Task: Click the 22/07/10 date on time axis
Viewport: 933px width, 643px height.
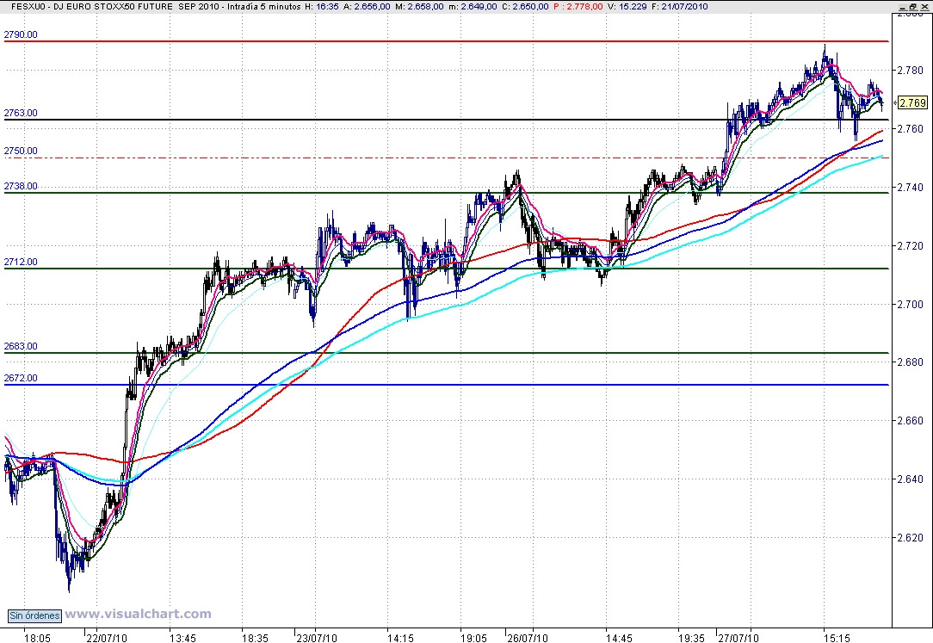Action: click(x=107, y=638)
